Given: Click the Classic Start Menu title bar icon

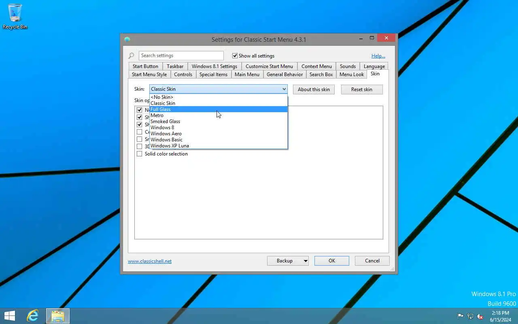Looking at the screenshot, I should point(127,39).
